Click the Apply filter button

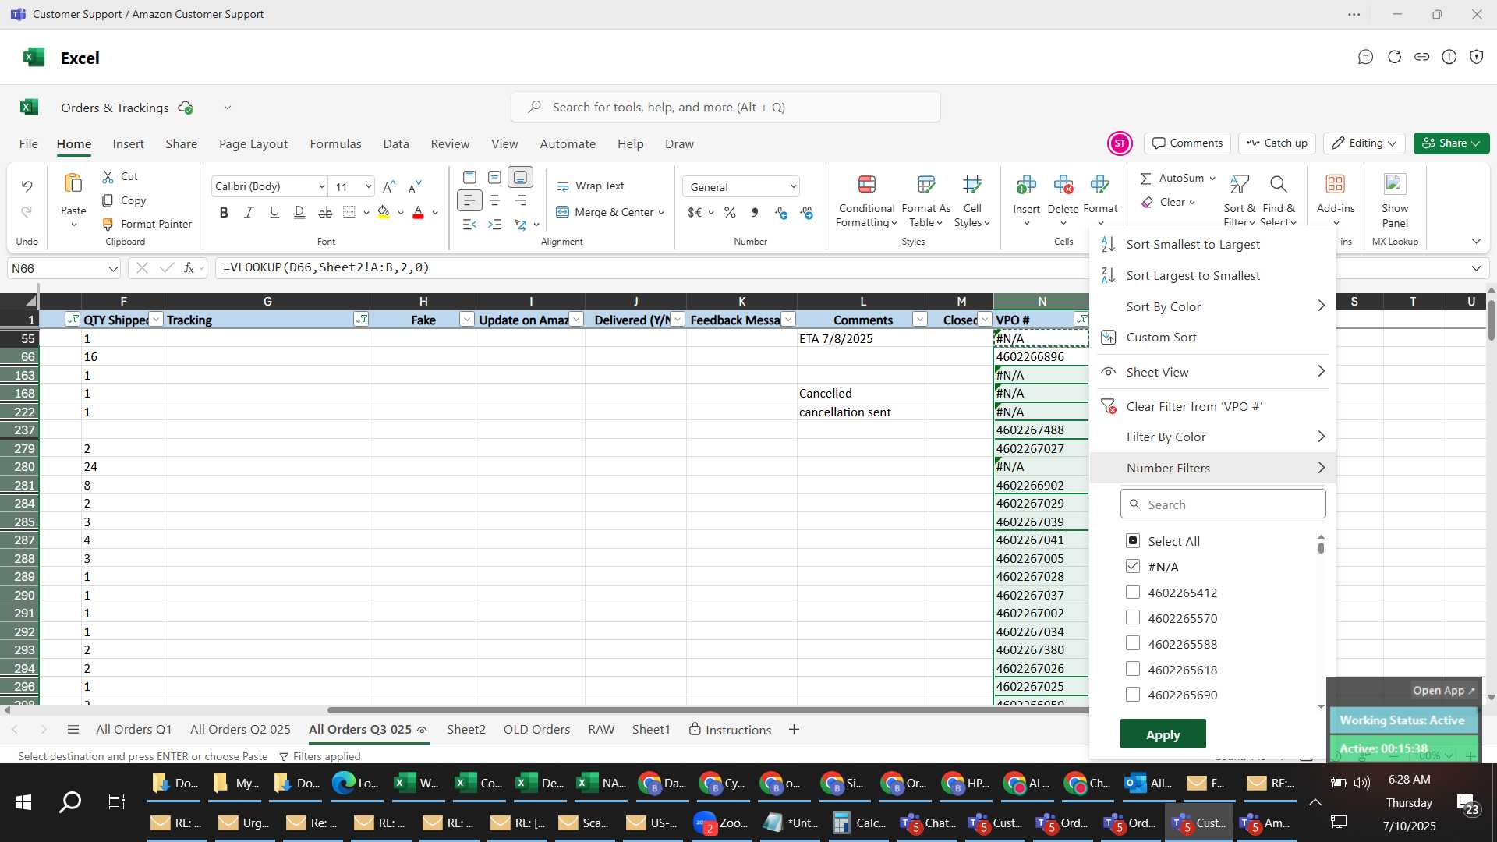tap(1163, 734)
